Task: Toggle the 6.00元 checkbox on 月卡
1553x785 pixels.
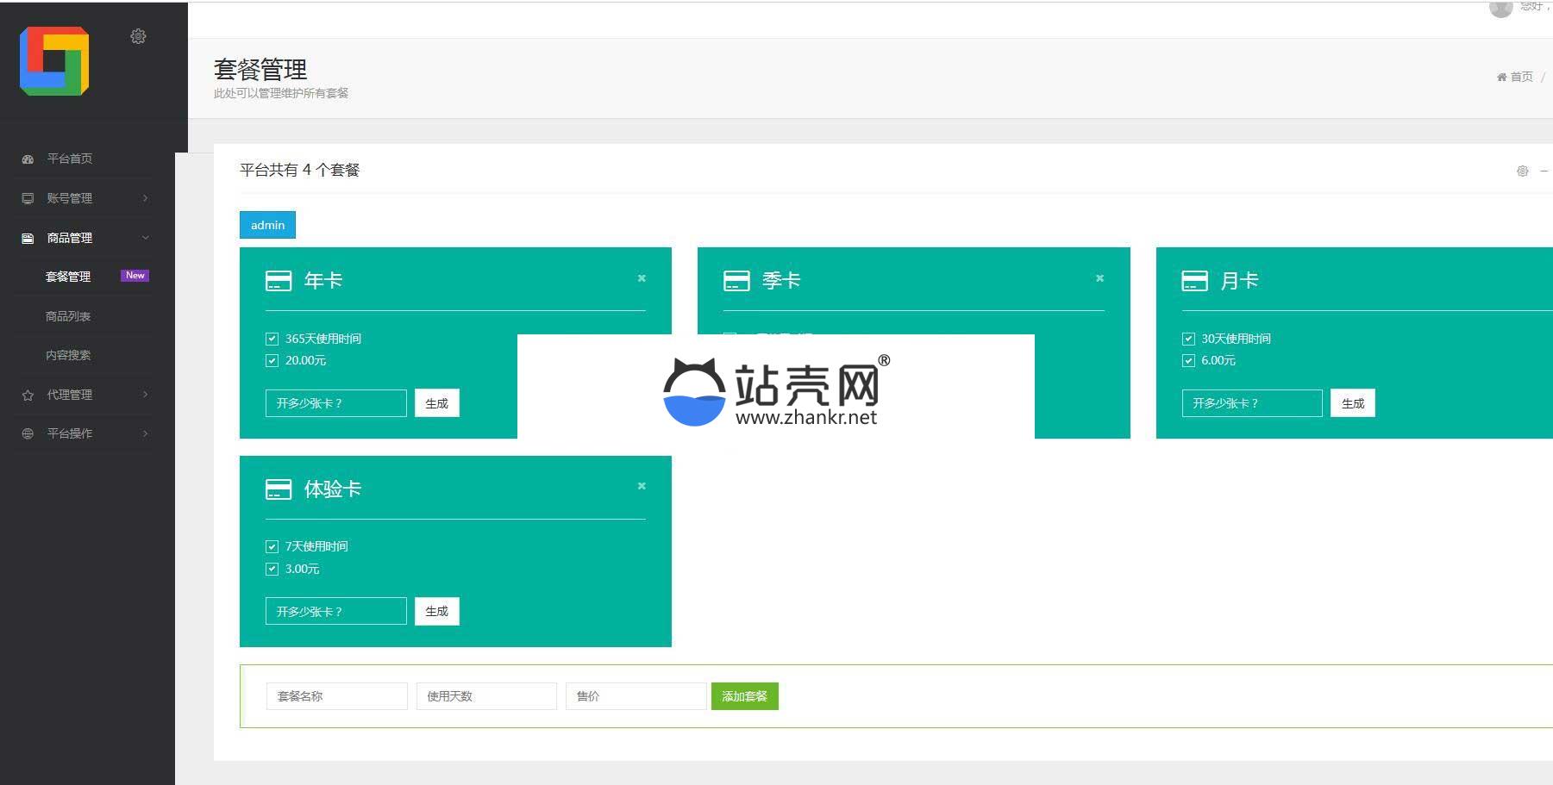Action: coord(1187,360)
